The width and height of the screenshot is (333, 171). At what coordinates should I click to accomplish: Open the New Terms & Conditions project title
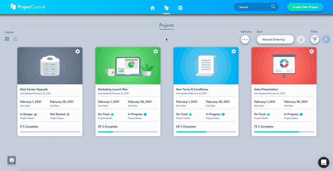[192, 89]
